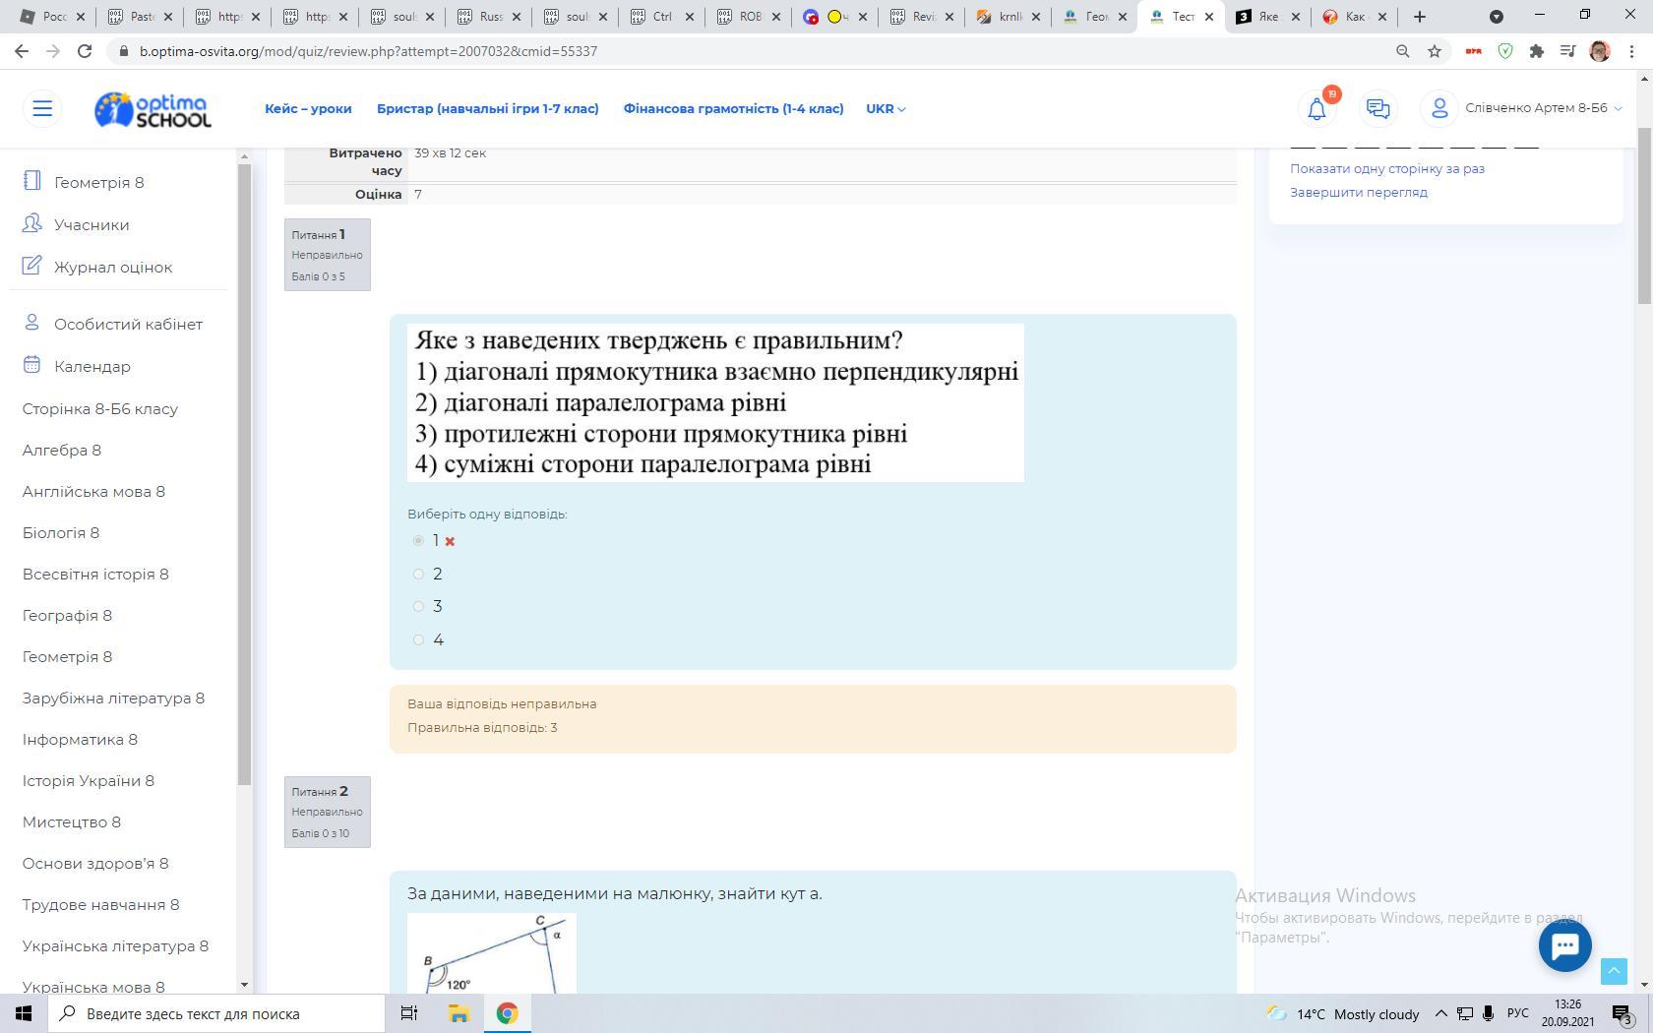The image size is (1653, 1033).
Task: Open the Windows Start menu
Action: tap(24, 1013)
